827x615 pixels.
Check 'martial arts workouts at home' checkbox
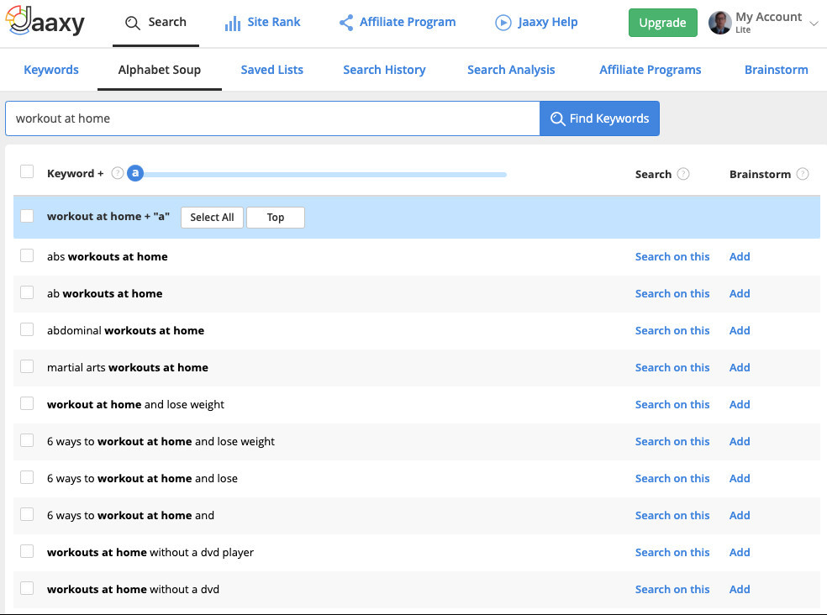[27, 366]
